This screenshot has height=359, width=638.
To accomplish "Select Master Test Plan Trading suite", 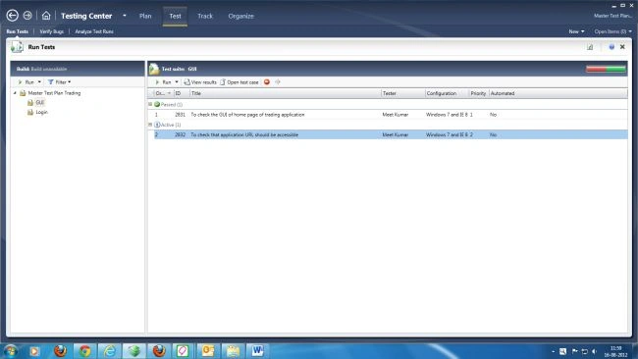I will click(x=54, y=93).
